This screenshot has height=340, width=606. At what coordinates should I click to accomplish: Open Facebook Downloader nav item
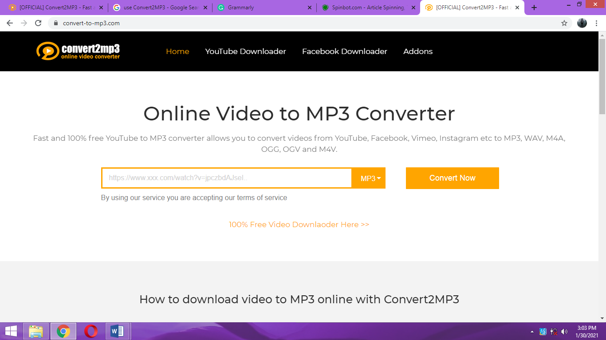pos(345,51)
